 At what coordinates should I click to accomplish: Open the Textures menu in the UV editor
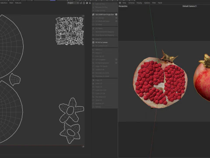pyautogui.click(x=18, y=3)
